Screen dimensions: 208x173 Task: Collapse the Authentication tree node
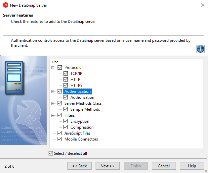tap(53, 91)
